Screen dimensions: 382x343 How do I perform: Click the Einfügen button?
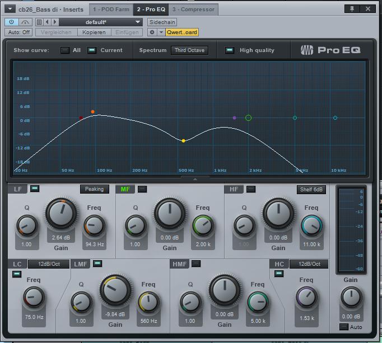[x=127, y=32]
